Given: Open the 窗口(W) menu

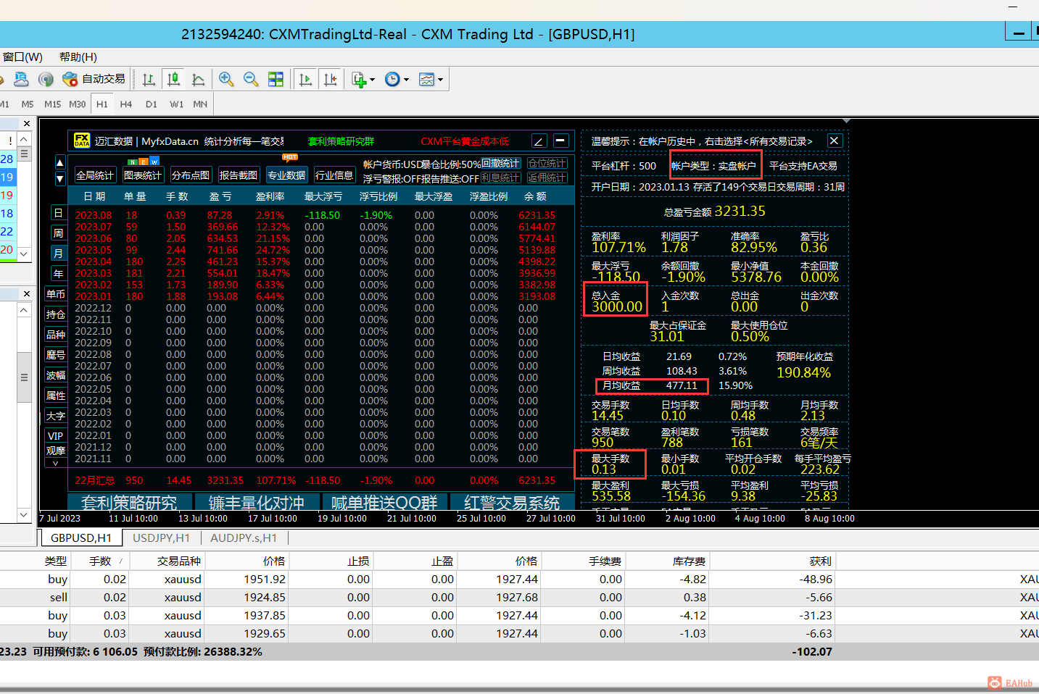Looking at the screenshot, I should click(22, 57).
